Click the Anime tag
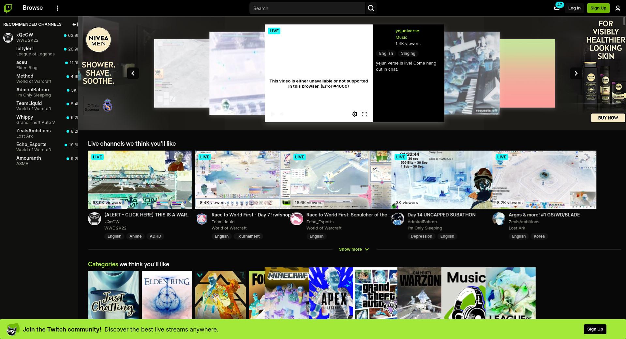Screen dimensions: 626x339 (x=135, y=236)
